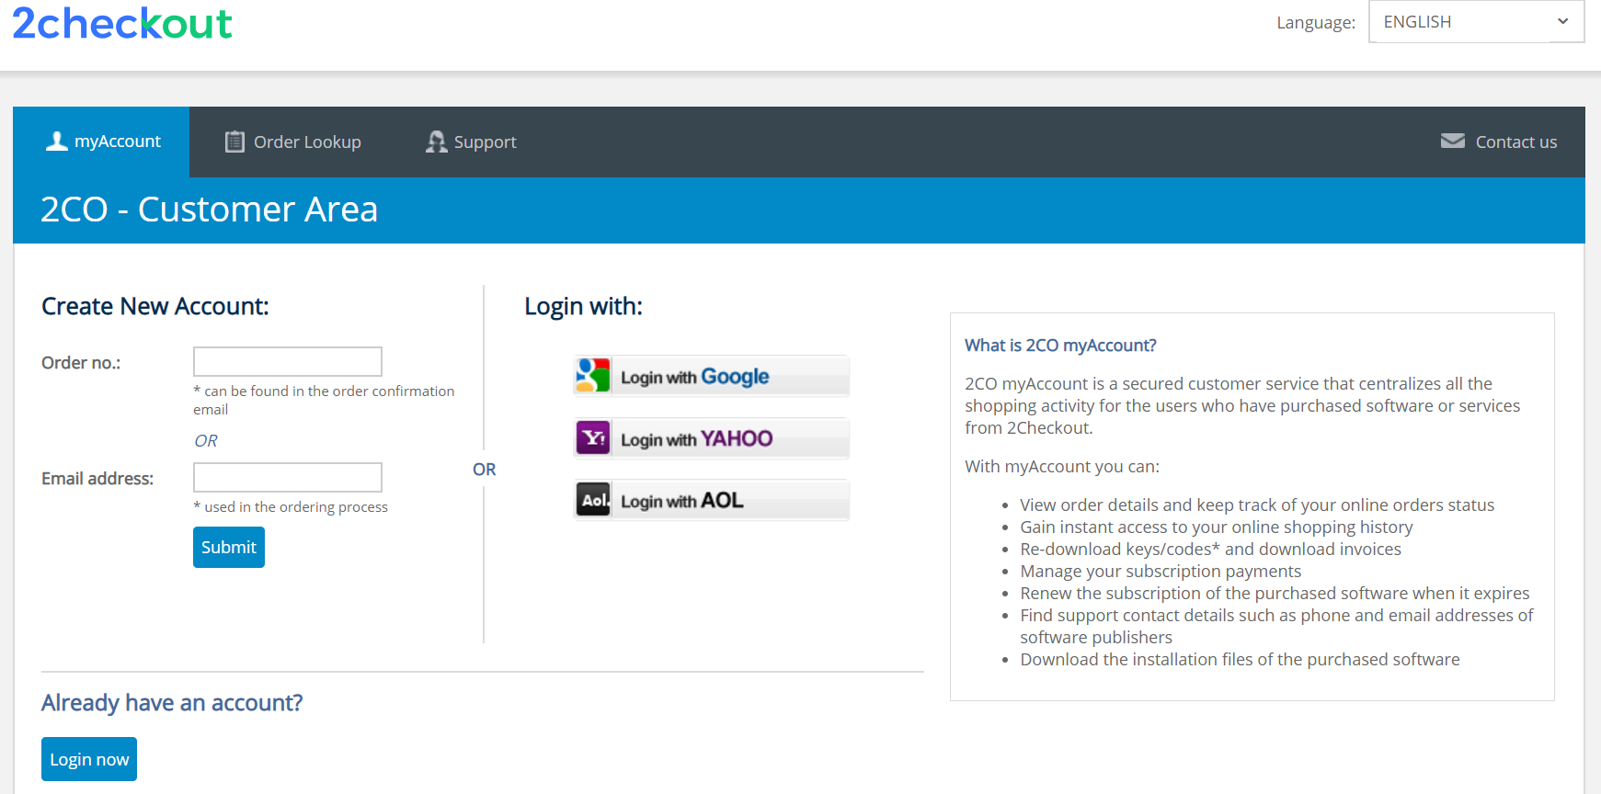Click the 'Already have an account?' heading
This screenshot has width=1601, height=794.
coord(172,703)
